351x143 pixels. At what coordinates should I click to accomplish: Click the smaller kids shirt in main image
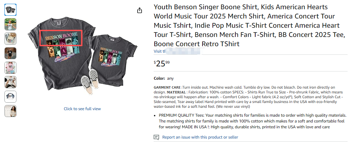[x=114, y=60]
